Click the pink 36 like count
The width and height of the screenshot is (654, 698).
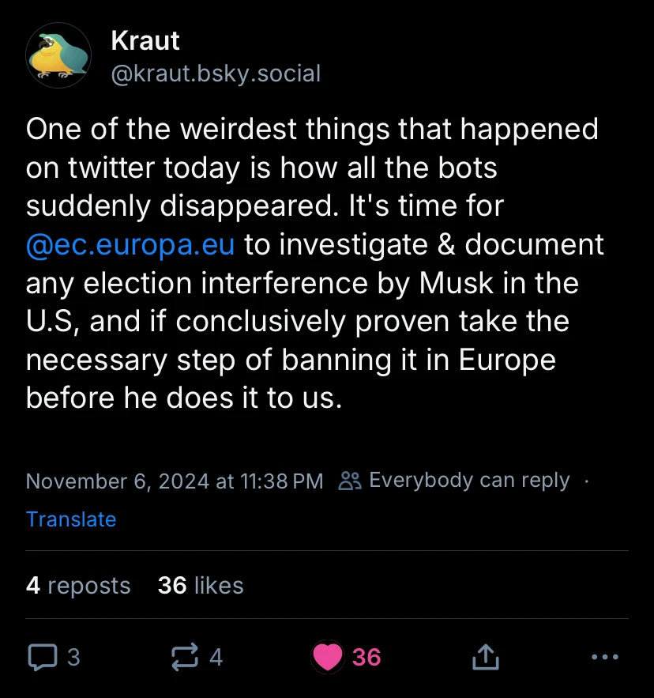pyautogui.click(x=366, y=657)
